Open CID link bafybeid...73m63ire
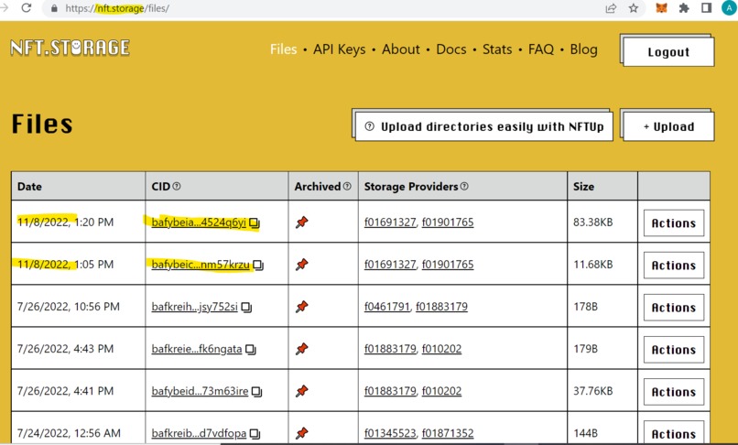This screenshot has width=738, height=445. tap(200, 391)
